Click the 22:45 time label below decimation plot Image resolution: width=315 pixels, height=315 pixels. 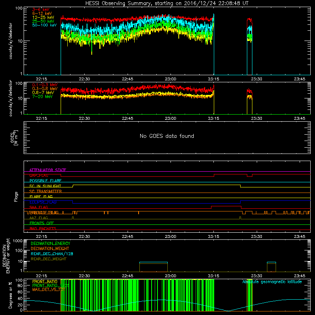click(127, 276)
